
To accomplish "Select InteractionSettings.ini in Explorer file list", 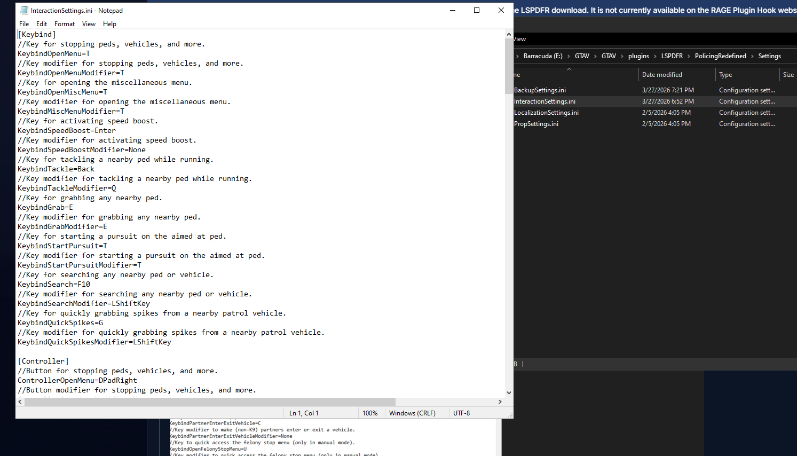I will pos(545,101).
